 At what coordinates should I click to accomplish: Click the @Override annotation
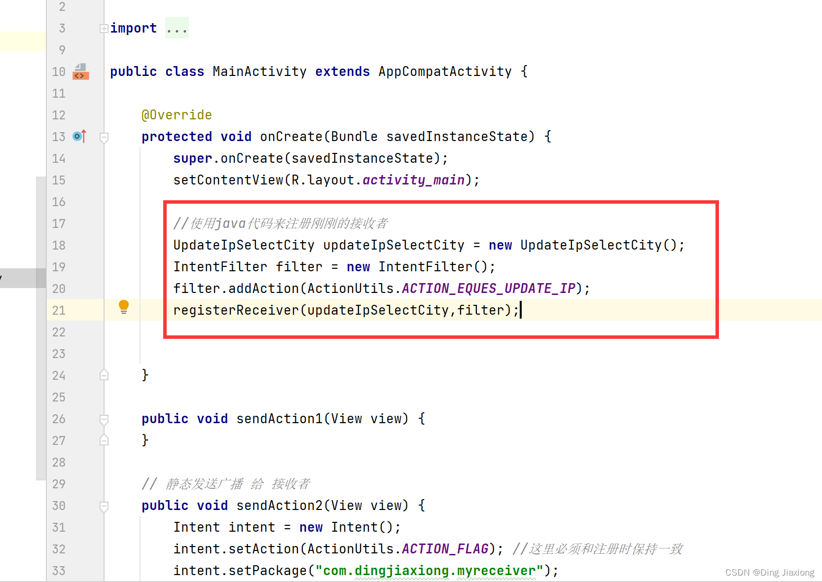coord(177,115)
